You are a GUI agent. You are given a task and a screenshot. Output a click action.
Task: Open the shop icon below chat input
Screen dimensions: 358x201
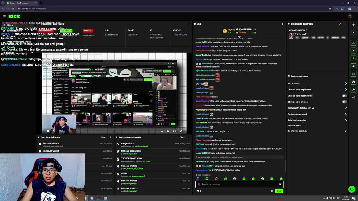[x=198, y=191]
